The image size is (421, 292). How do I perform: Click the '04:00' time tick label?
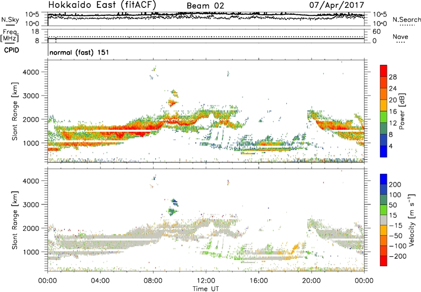101,281
